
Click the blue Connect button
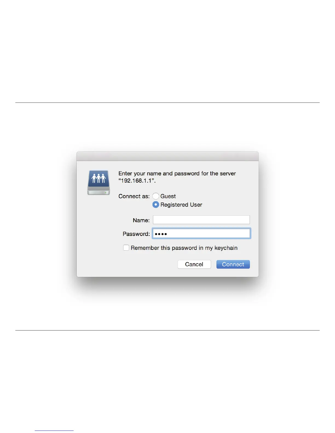pos(233,264)
